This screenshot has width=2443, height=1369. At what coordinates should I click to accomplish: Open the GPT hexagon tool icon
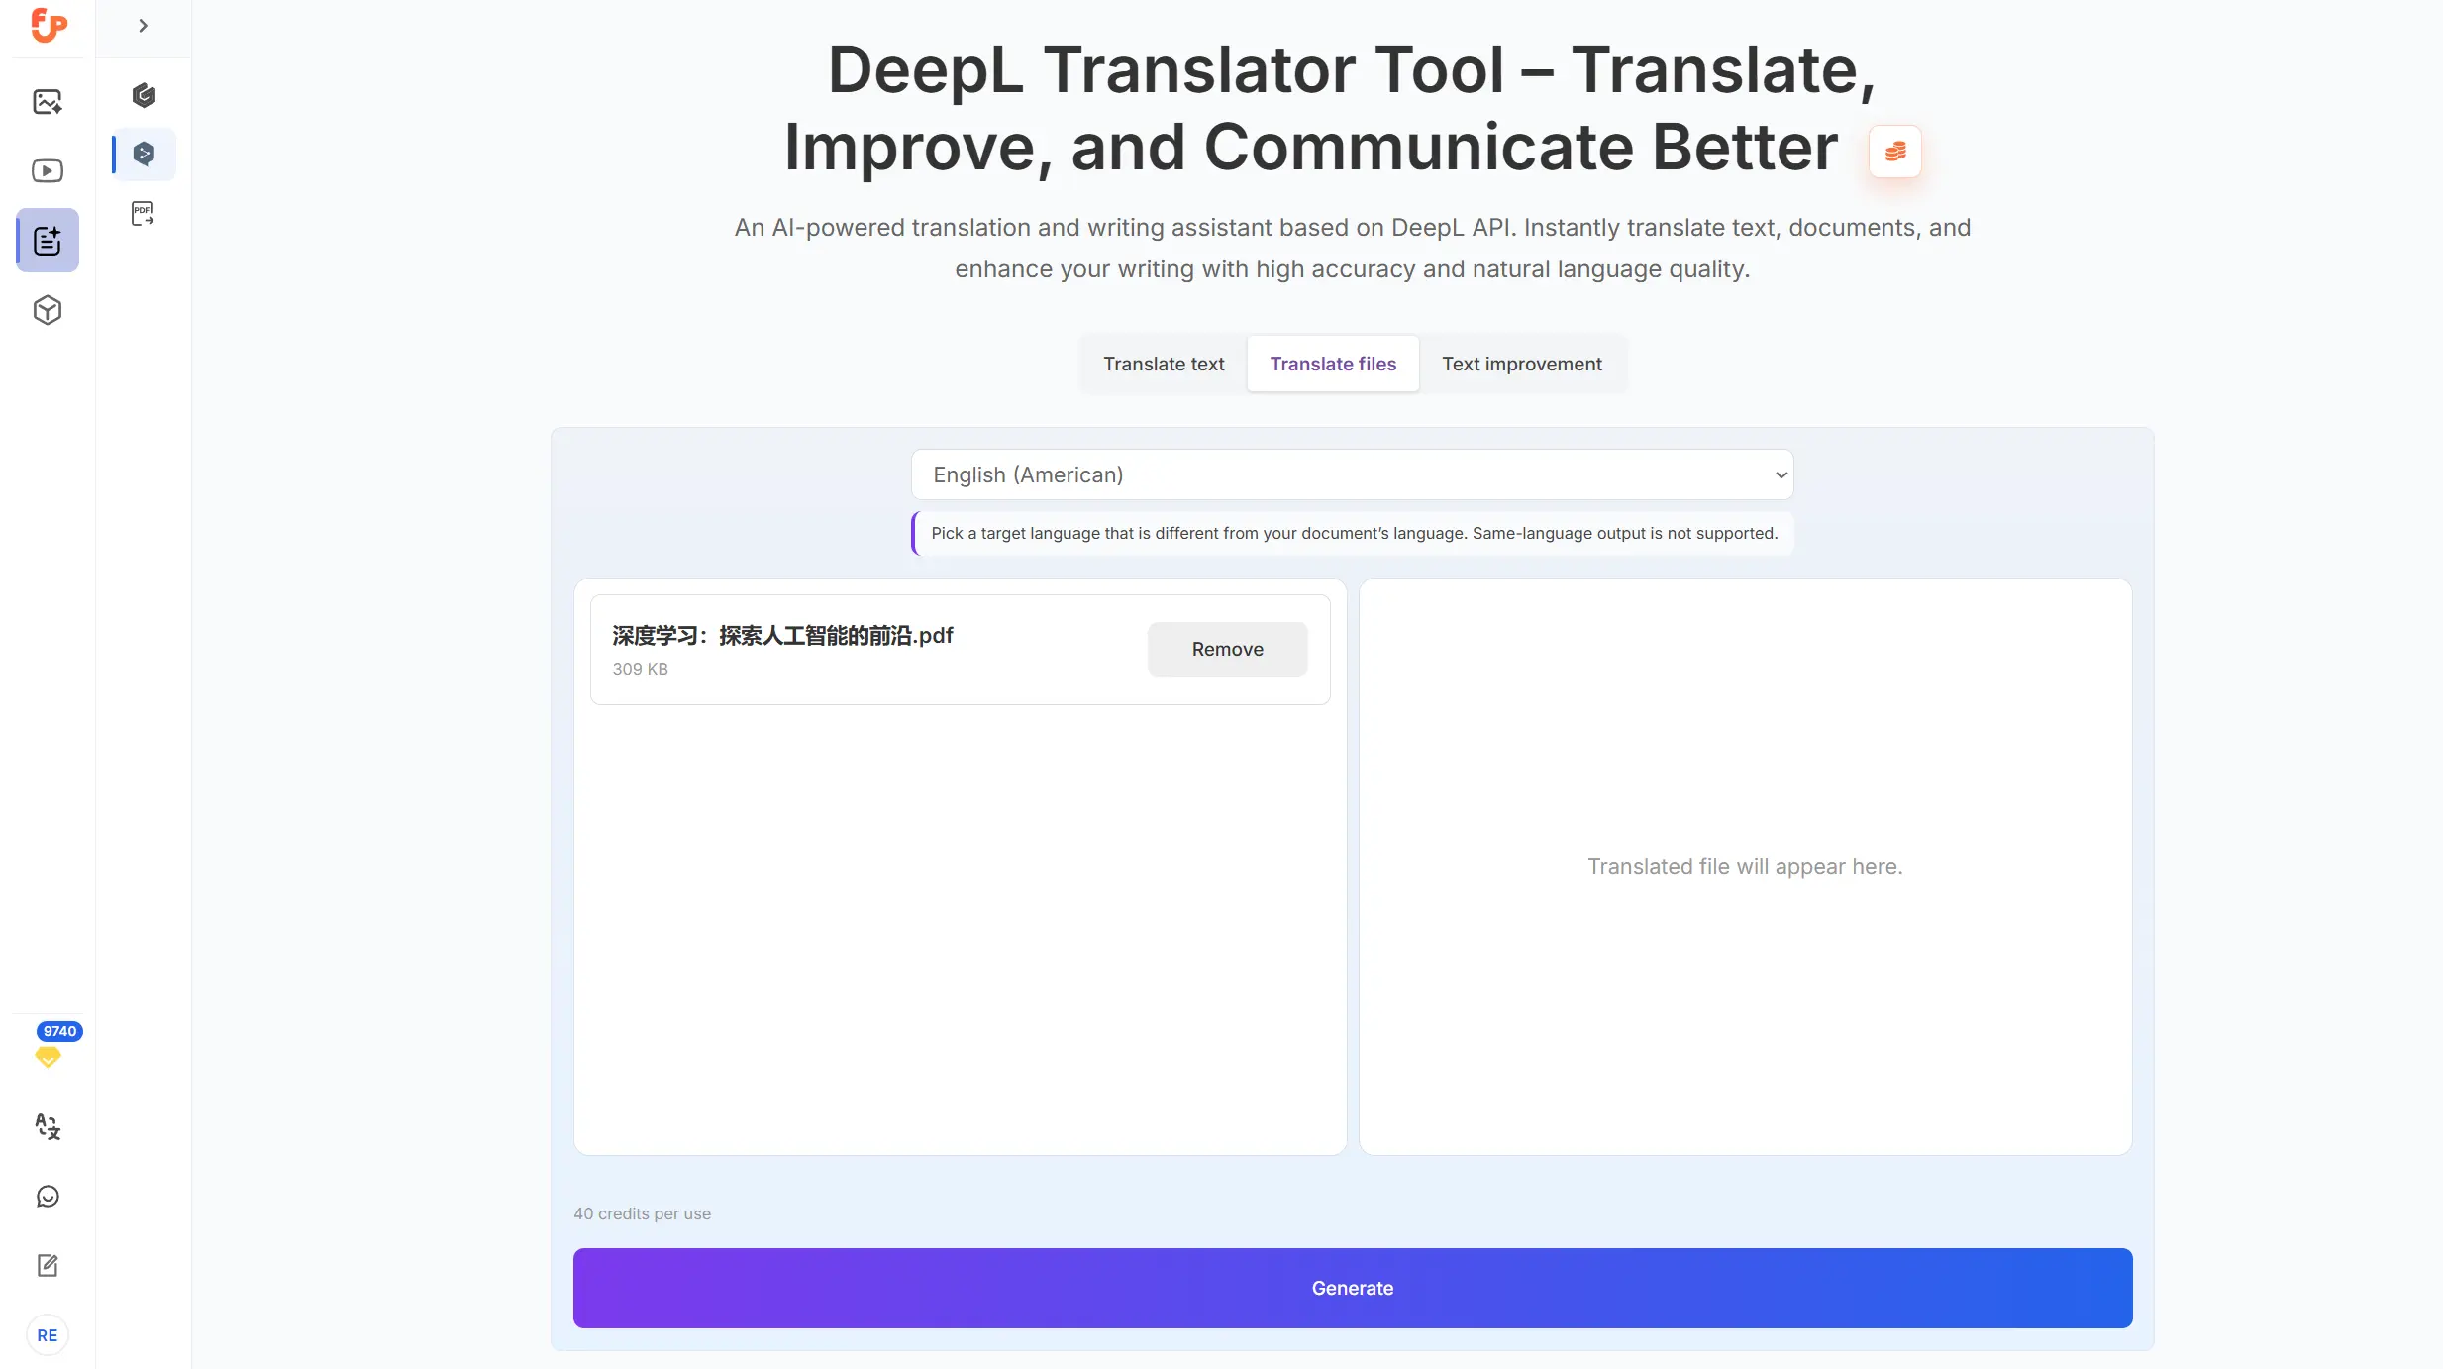tap(143, 95)
